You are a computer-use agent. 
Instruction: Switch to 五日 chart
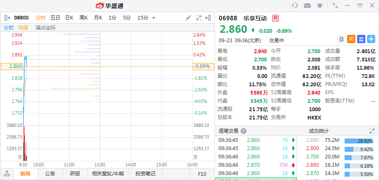[x=55, y=18]
